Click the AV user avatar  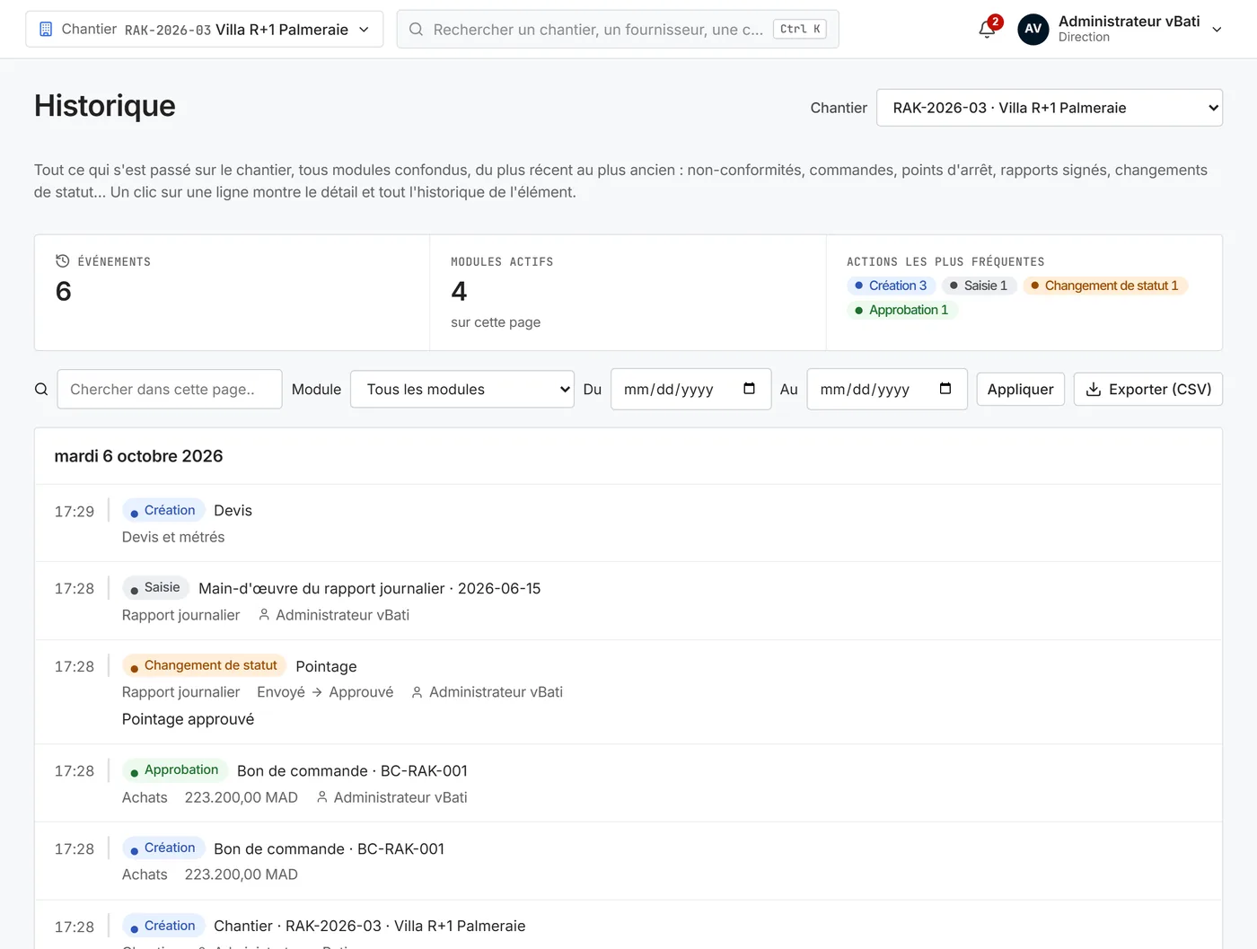(x=1033, y=29)
